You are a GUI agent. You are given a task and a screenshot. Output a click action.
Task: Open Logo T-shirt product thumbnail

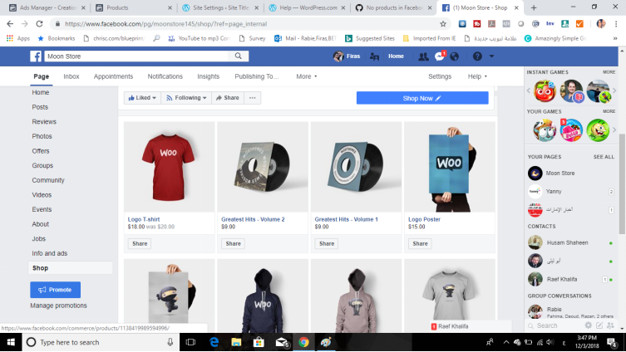point(170,167)
